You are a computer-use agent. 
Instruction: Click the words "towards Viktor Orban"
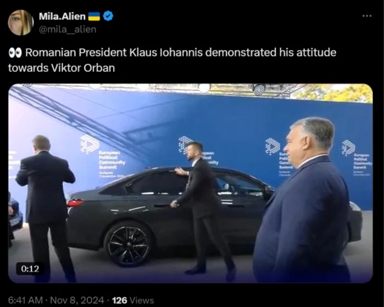(61, 68)
